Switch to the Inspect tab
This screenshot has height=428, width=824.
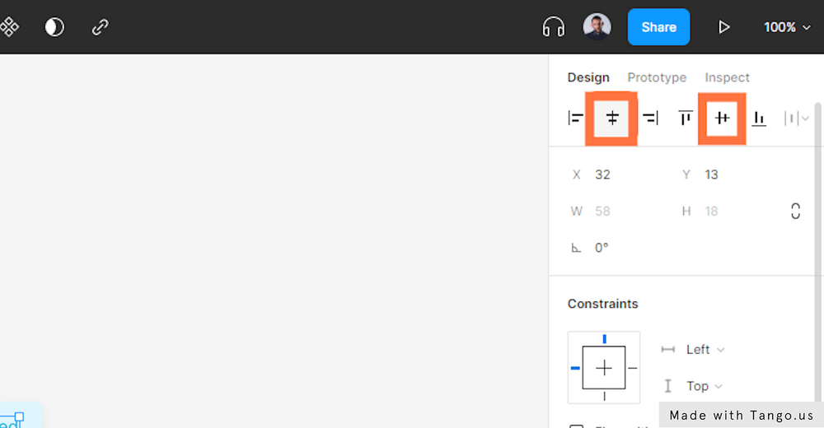point(727,77)
